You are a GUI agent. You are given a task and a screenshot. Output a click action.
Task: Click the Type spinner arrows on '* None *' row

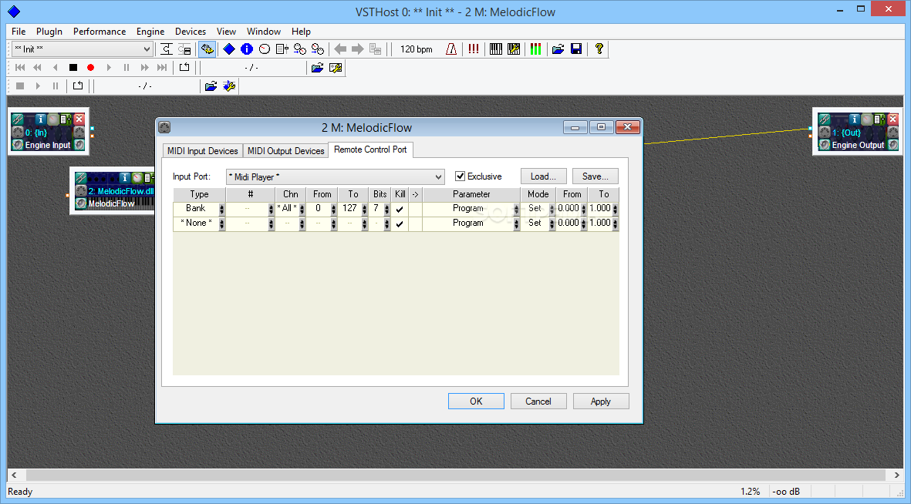221,223
